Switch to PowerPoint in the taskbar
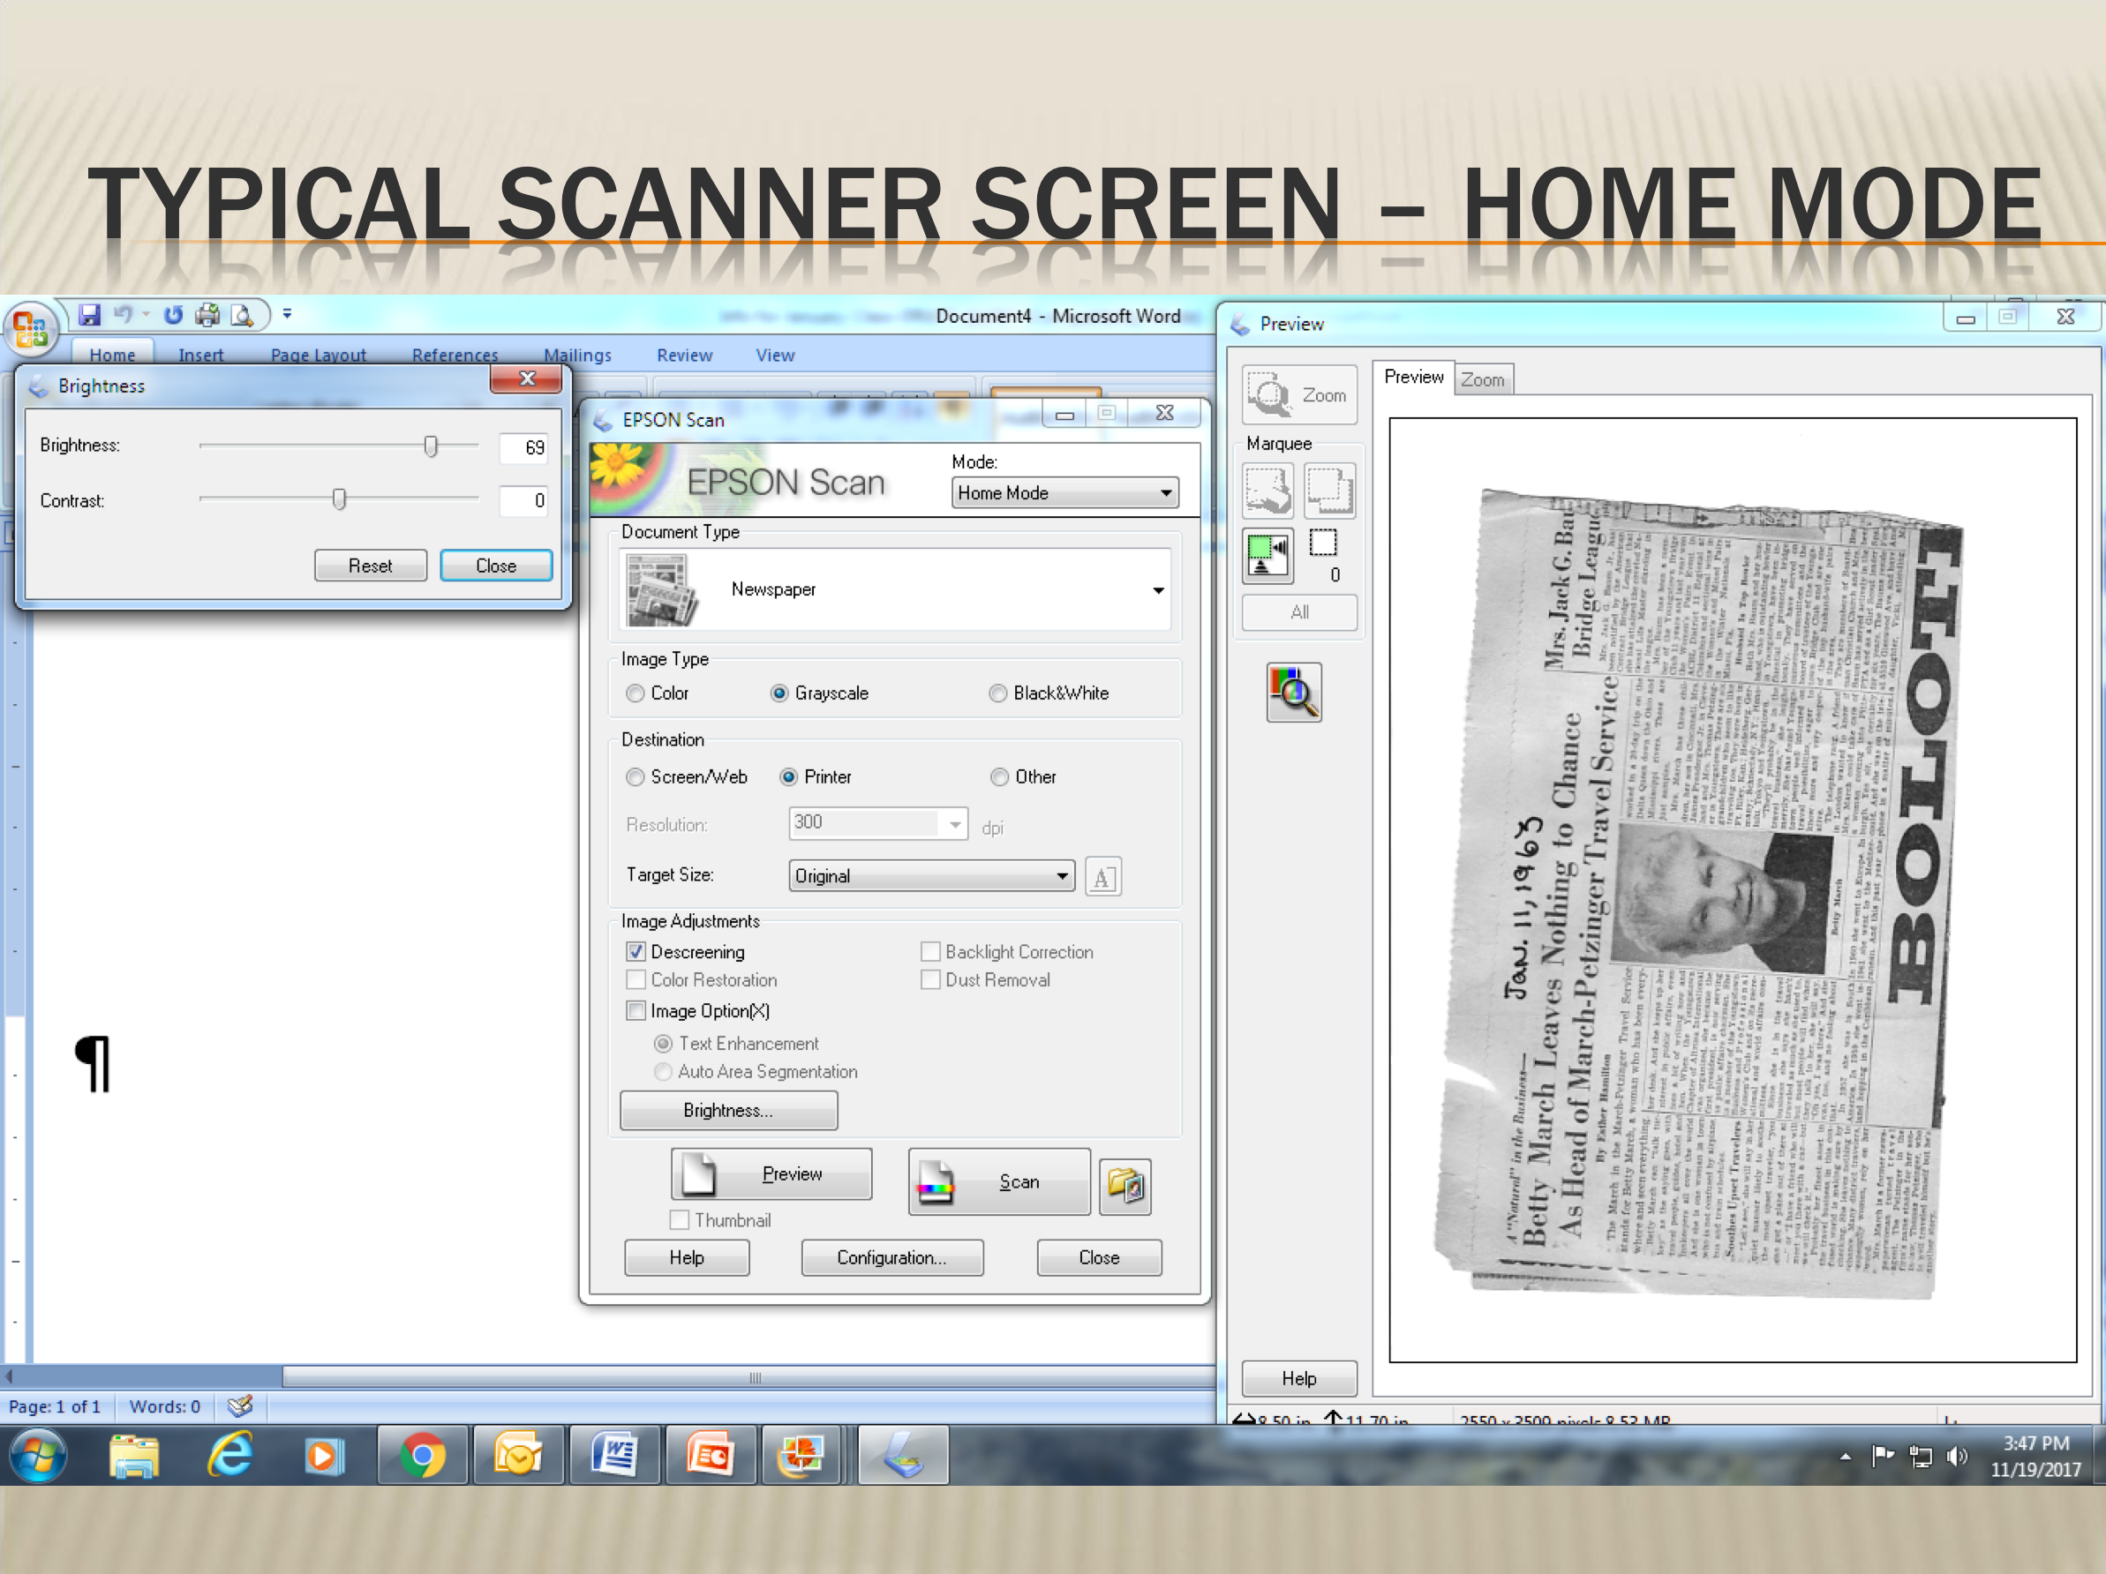 (711, 1456)
